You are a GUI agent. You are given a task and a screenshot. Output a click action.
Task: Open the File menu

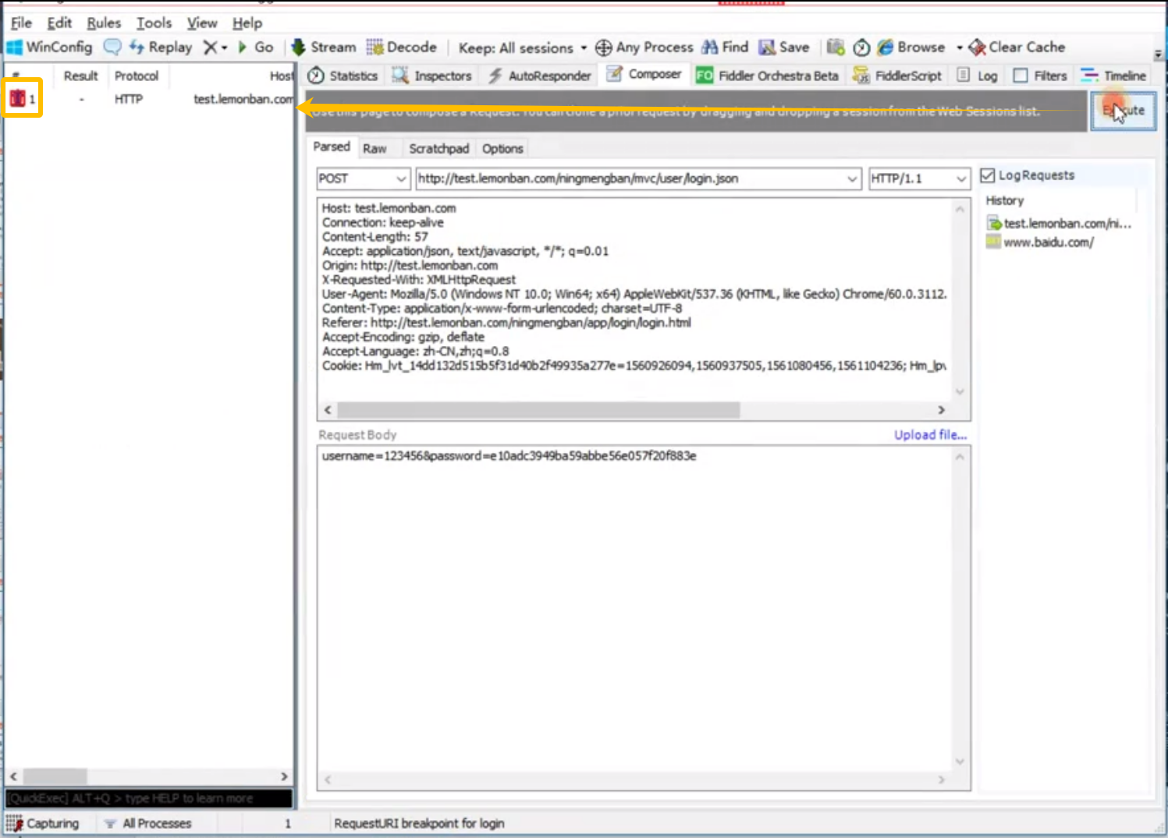[21, 23]
